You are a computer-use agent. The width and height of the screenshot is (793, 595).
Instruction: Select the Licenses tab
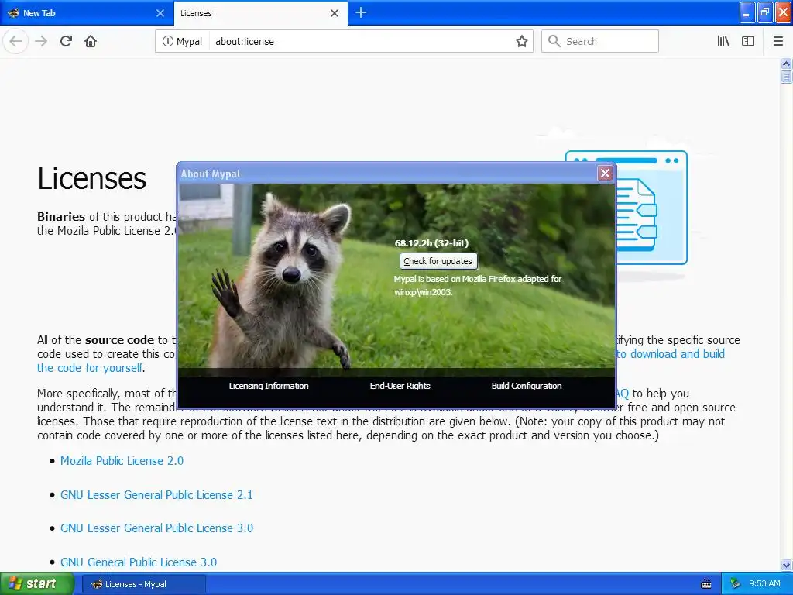click(260, 13)
